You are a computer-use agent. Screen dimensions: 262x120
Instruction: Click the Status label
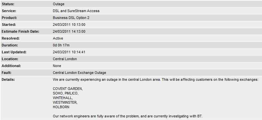(x=8, y=4)
